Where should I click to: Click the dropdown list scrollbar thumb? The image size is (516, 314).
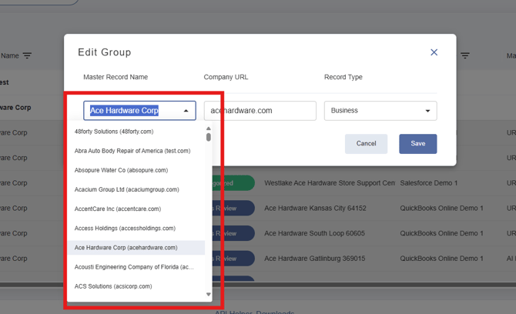click(208, 137)
